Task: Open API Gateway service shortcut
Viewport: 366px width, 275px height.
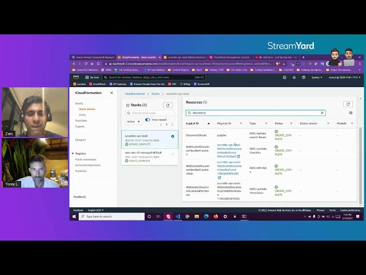Action: point(118,84)
